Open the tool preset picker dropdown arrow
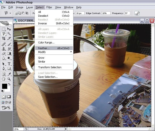Screen dimensions: 155x131 point(10,13)
